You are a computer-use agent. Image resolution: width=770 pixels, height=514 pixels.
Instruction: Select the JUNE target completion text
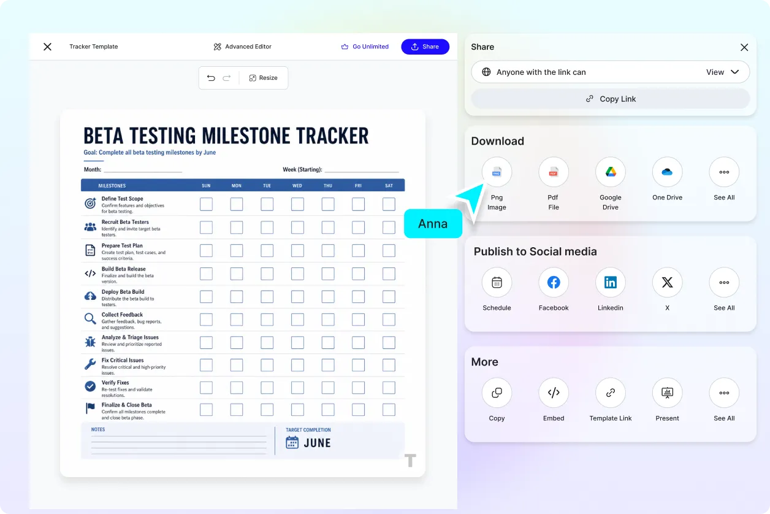coord(317,443)
